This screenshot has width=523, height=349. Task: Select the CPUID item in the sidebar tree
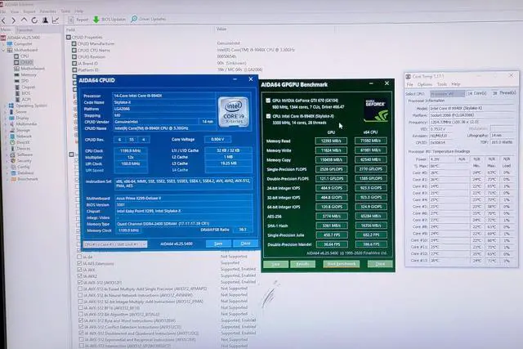coord(26,62)
